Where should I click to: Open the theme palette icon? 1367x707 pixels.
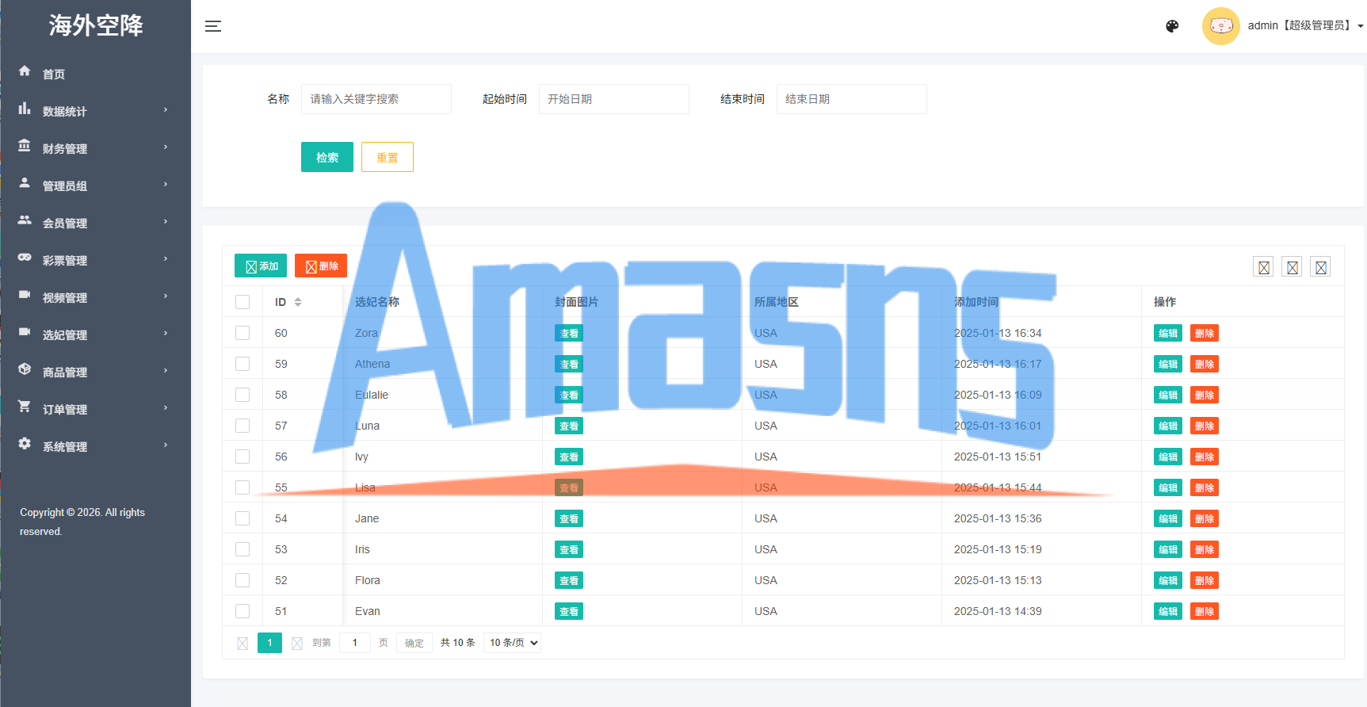(1172, 26)
